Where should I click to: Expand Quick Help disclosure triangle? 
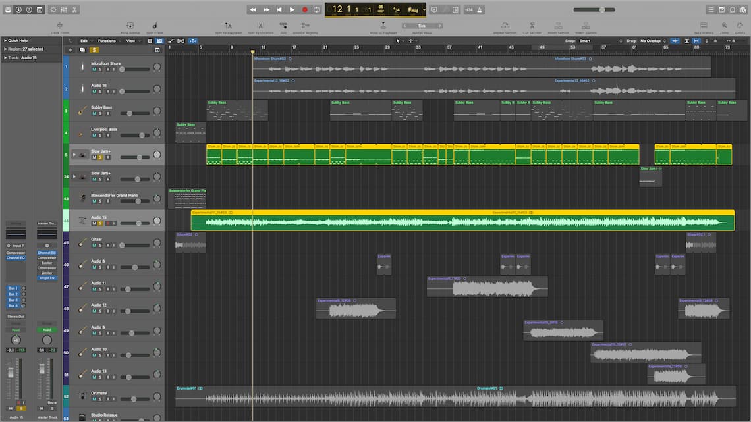coord(5,41)
